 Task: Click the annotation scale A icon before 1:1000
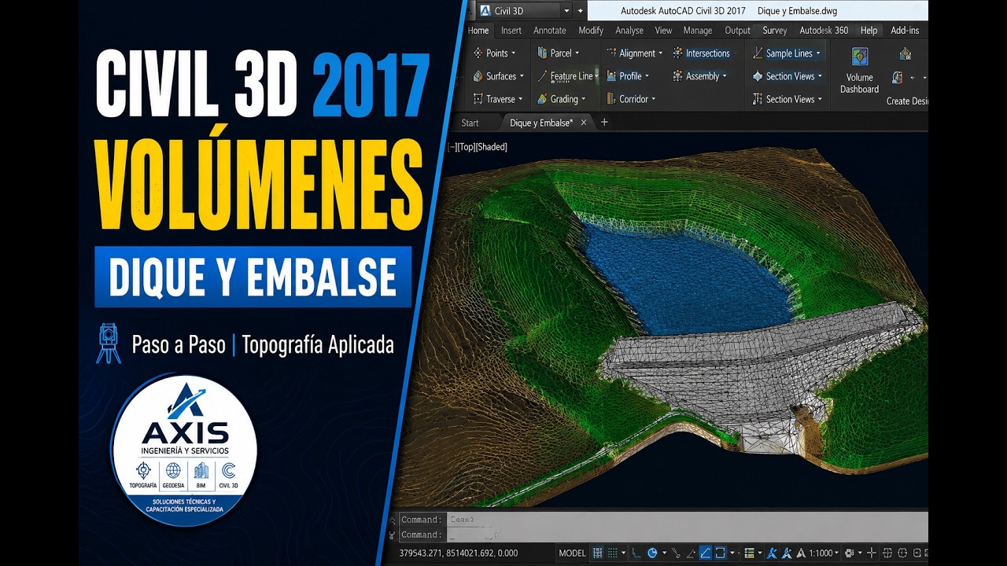click(801, 553)
